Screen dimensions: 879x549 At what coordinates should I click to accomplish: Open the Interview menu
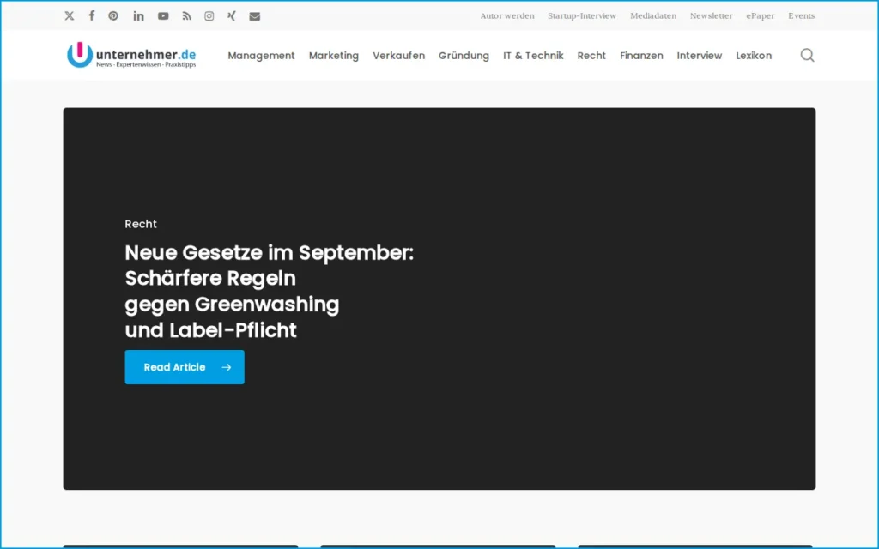click(699, 56)
